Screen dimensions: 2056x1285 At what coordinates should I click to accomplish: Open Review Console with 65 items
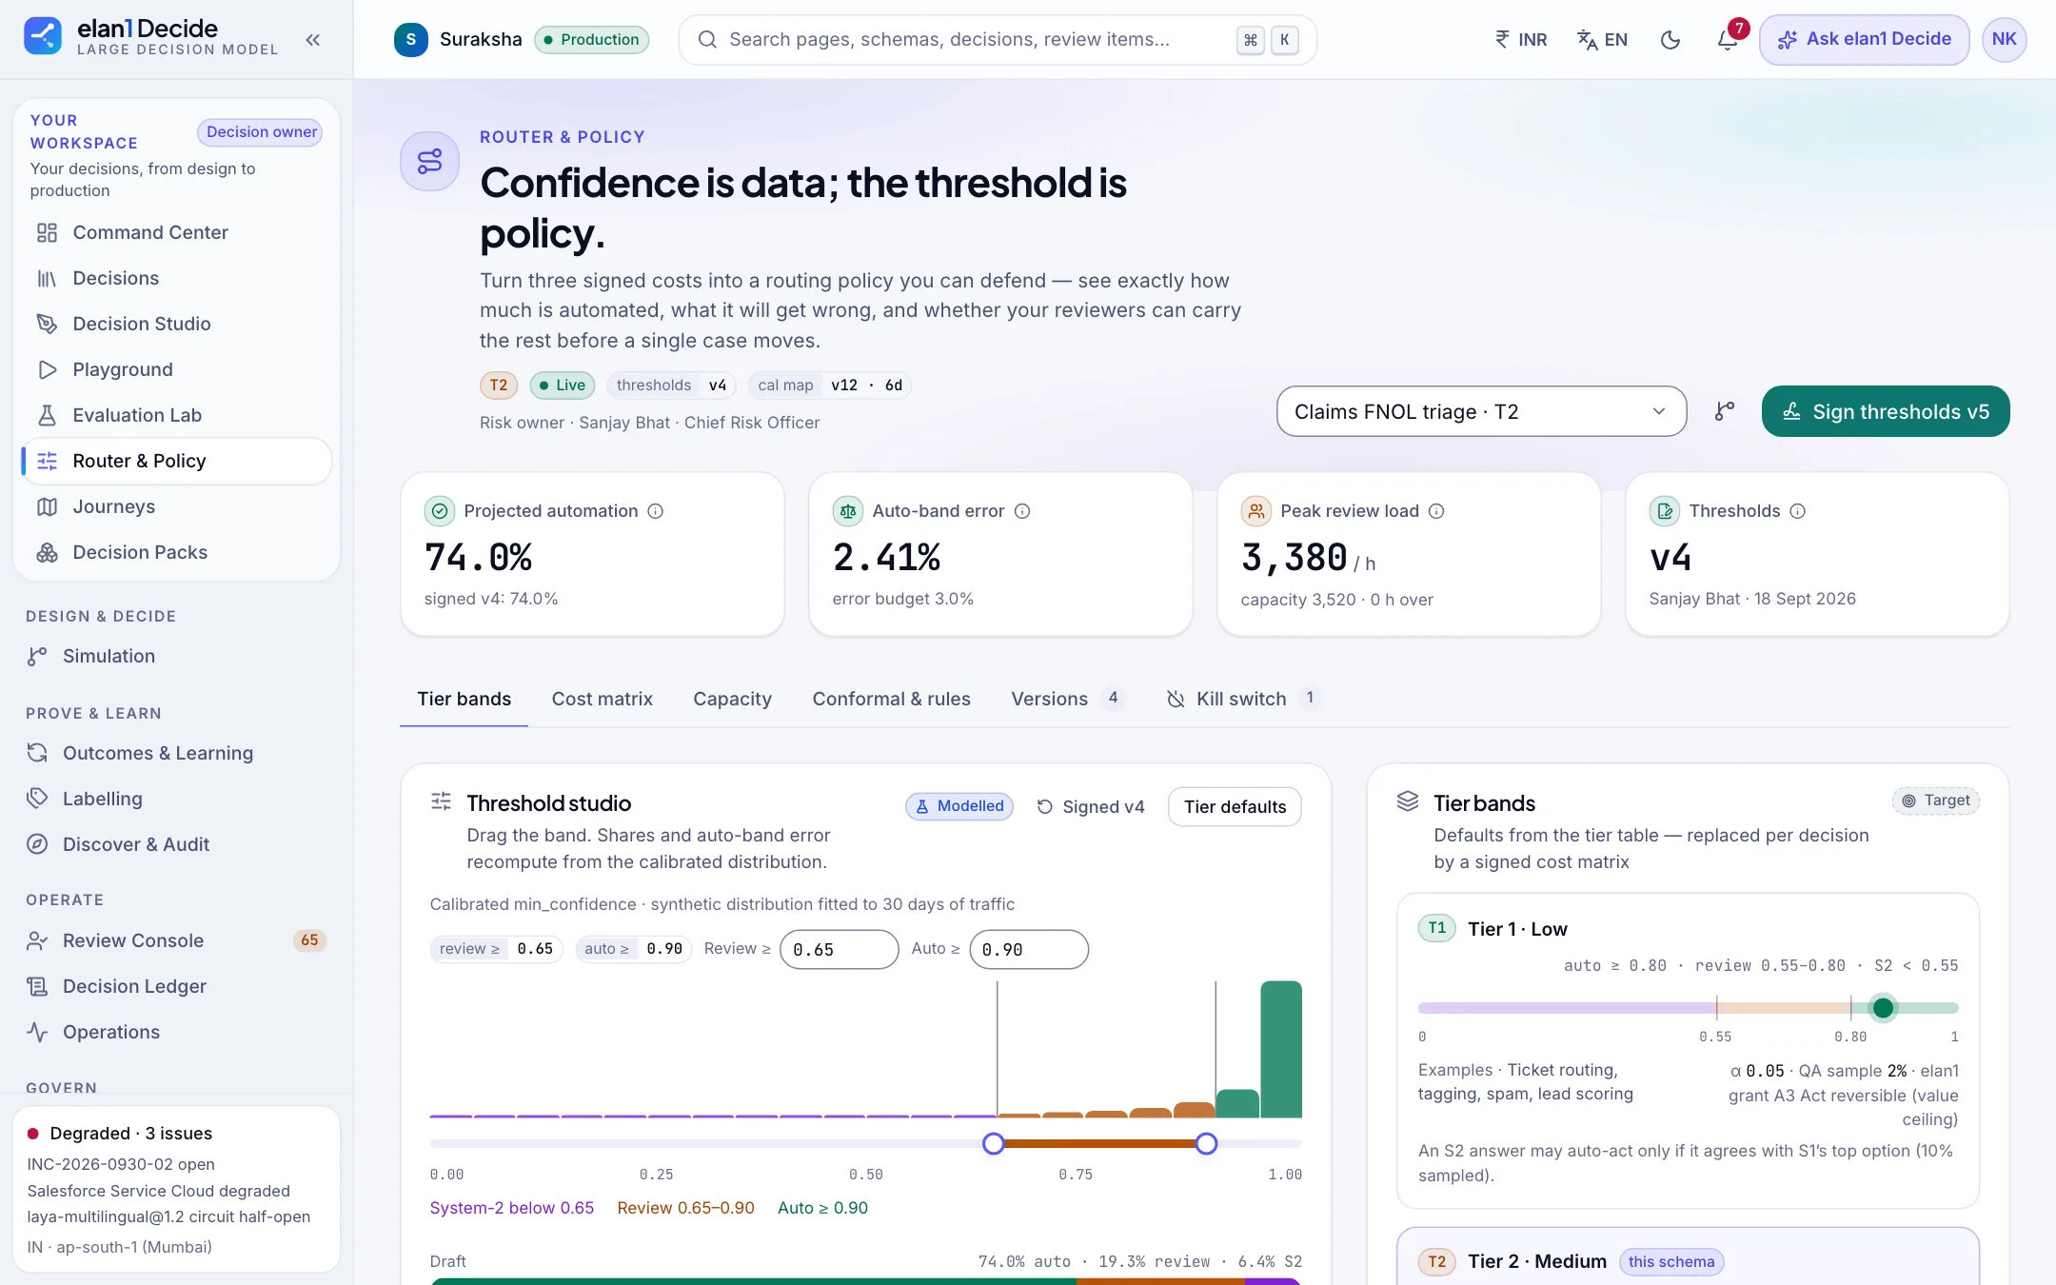177,940
